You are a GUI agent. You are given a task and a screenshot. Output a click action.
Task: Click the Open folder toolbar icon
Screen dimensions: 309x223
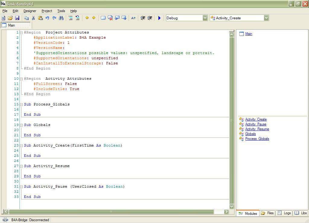click(x=10, y=18)
